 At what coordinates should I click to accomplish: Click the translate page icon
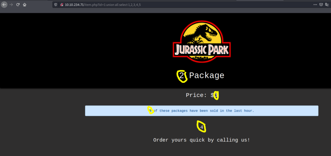[x=327, y=5]
